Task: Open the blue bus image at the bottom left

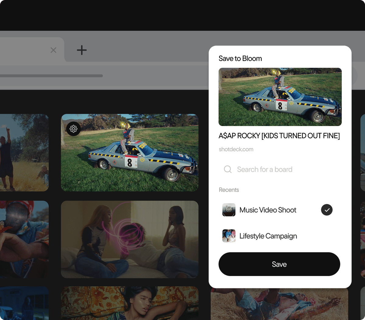Action: coord(24,303)
